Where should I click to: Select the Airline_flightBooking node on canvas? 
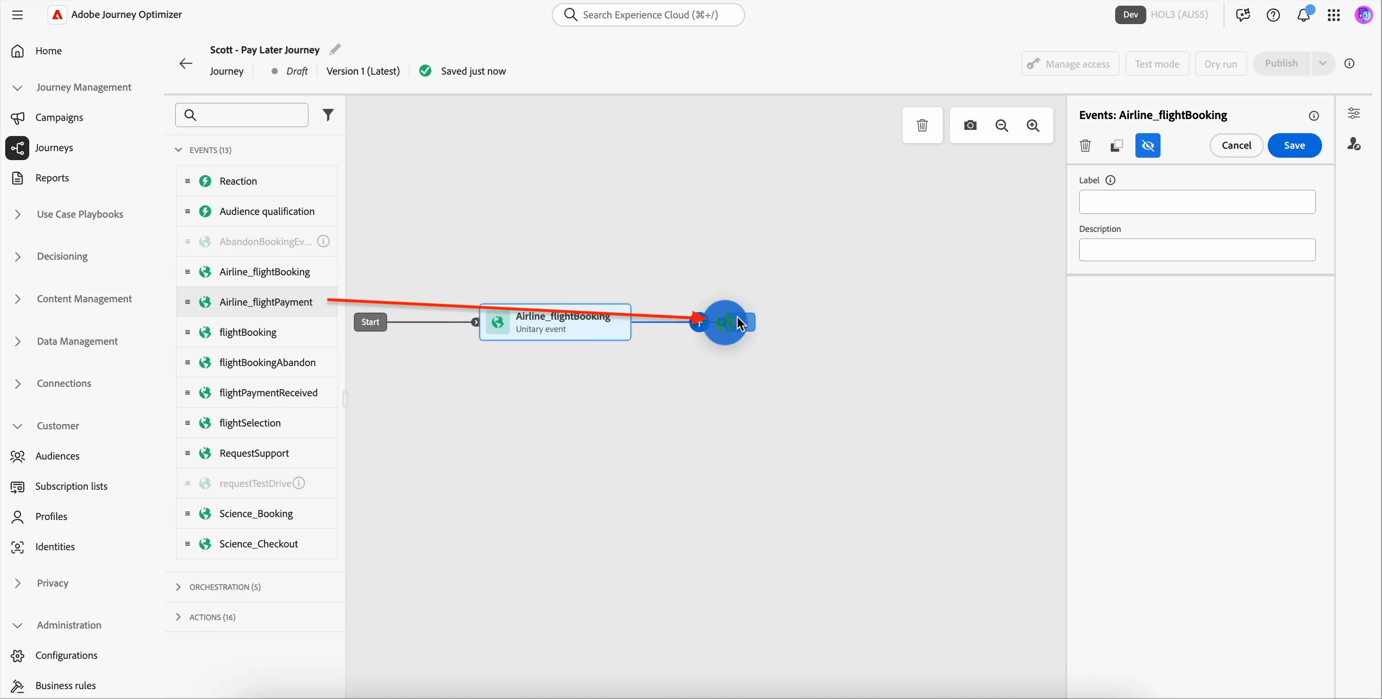pyautogui.click(x=555, y=323)
